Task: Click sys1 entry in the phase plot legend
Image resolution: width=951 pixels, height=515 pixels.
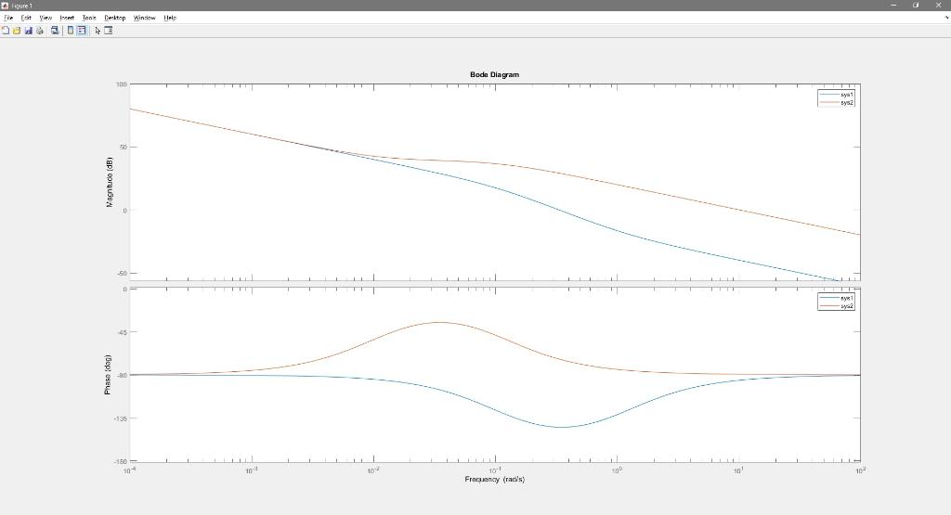Action: tap(837, 298)
